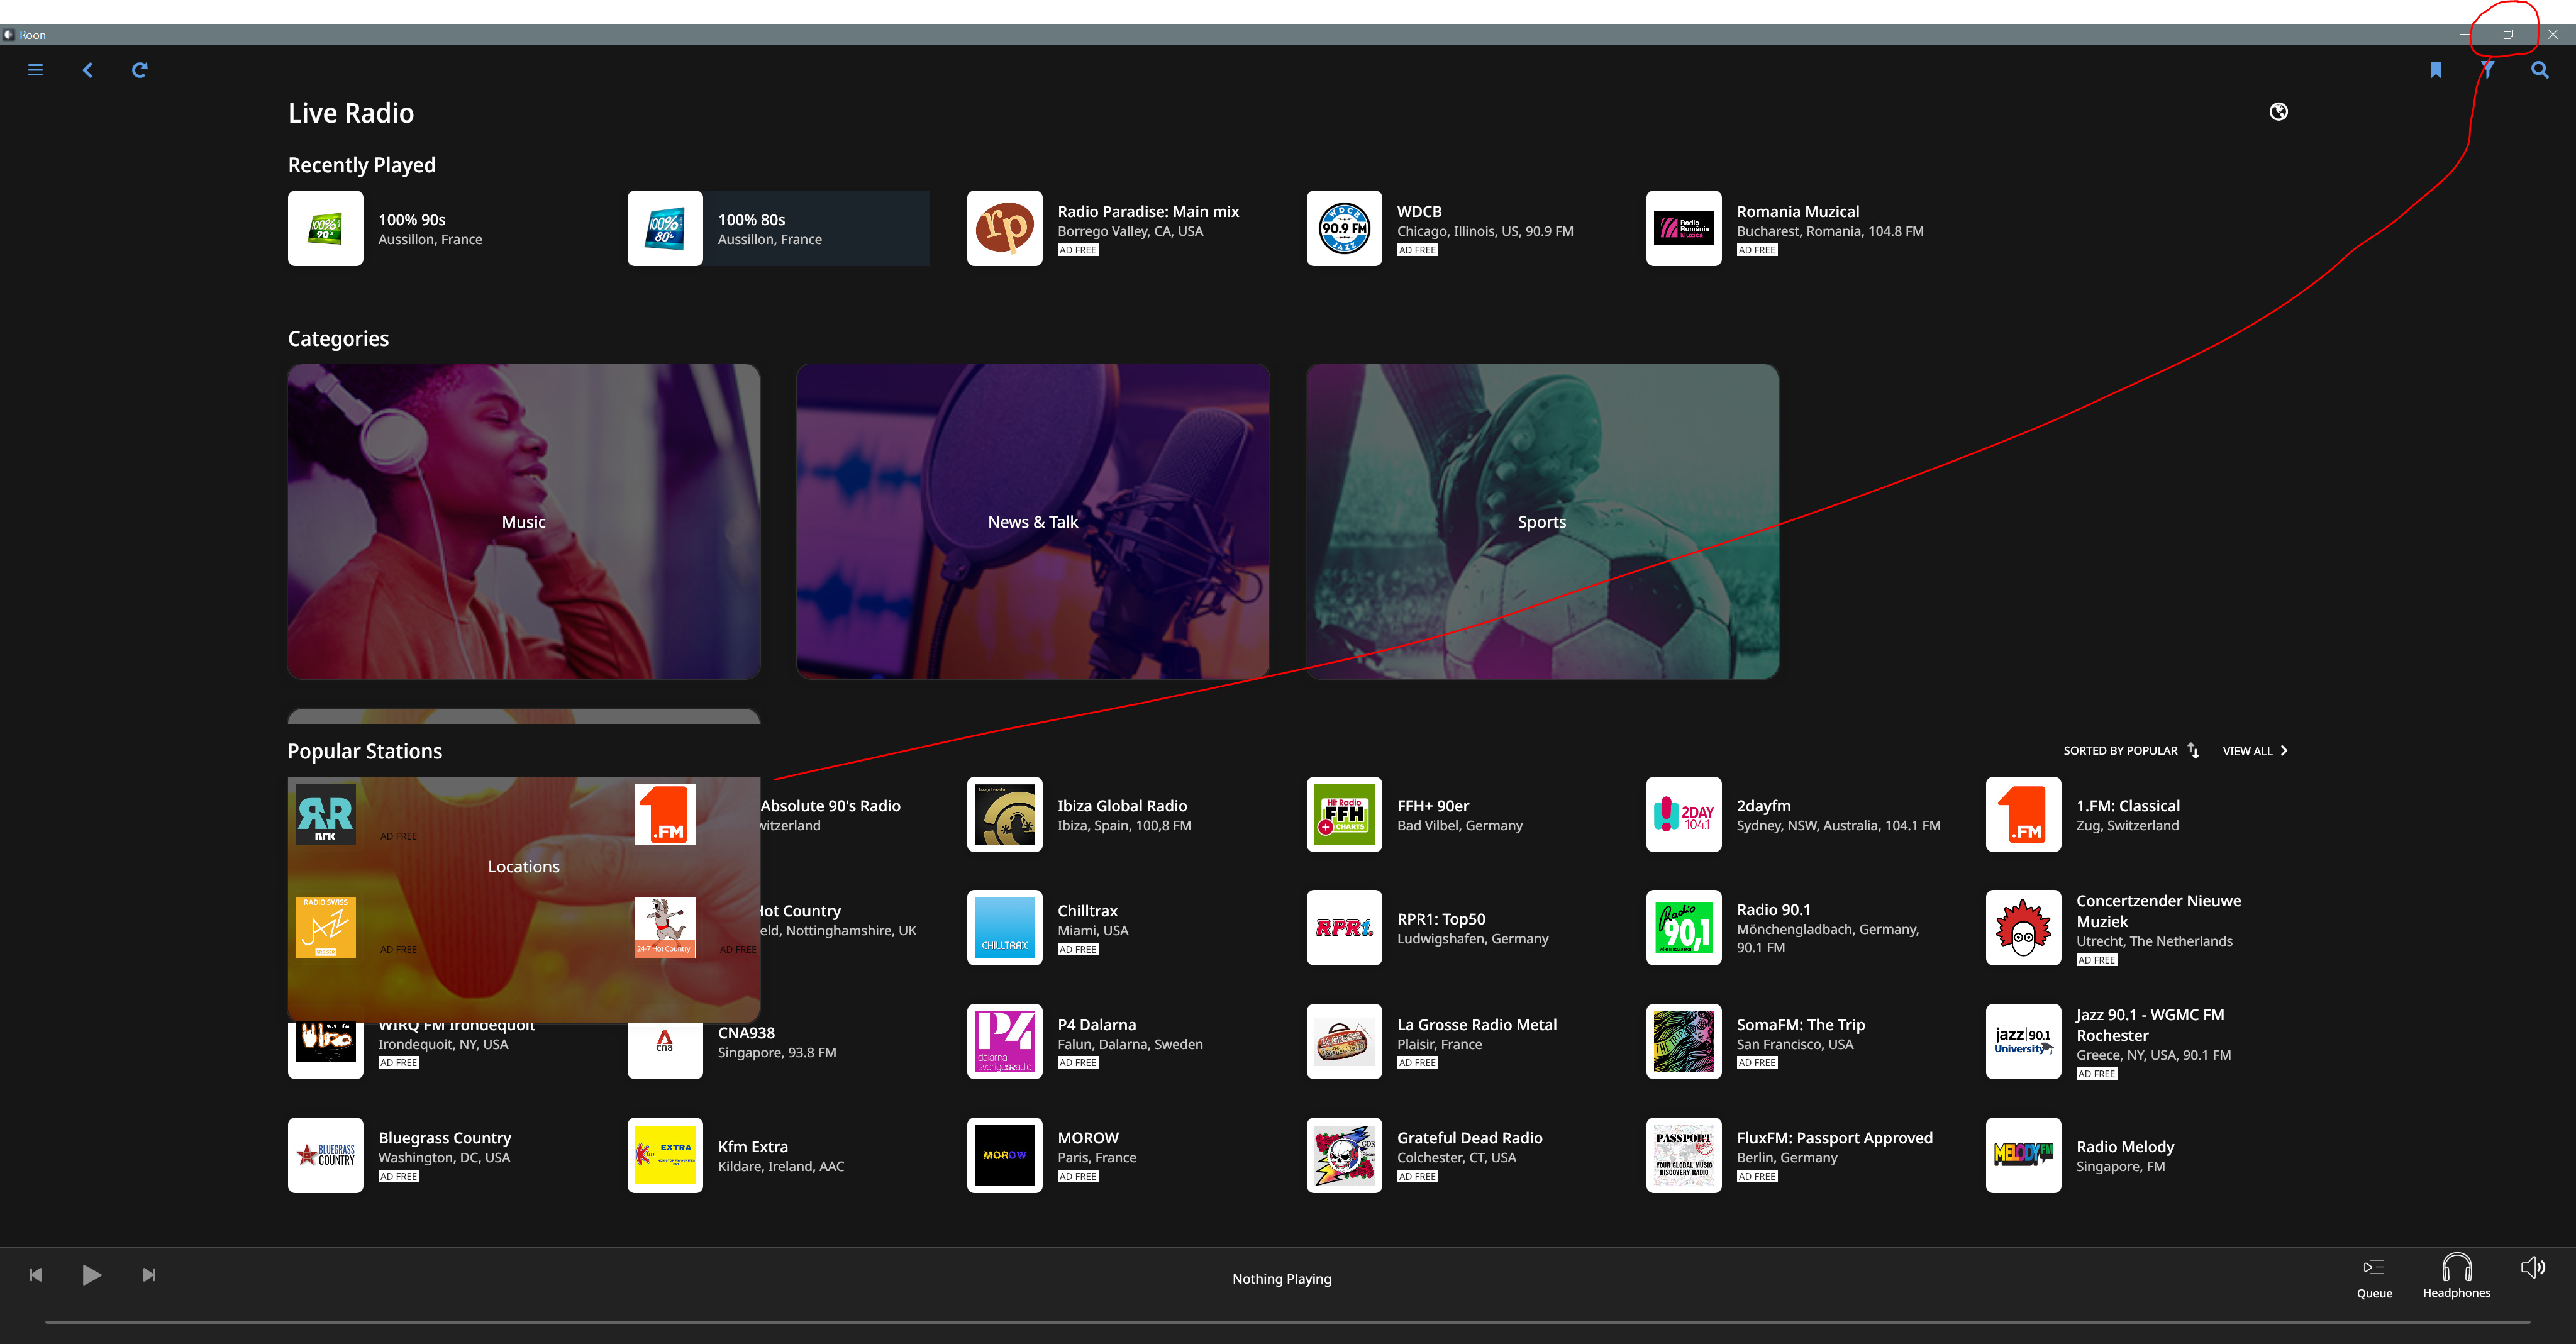Open the filter funnel icon

tap(2488, 70)
